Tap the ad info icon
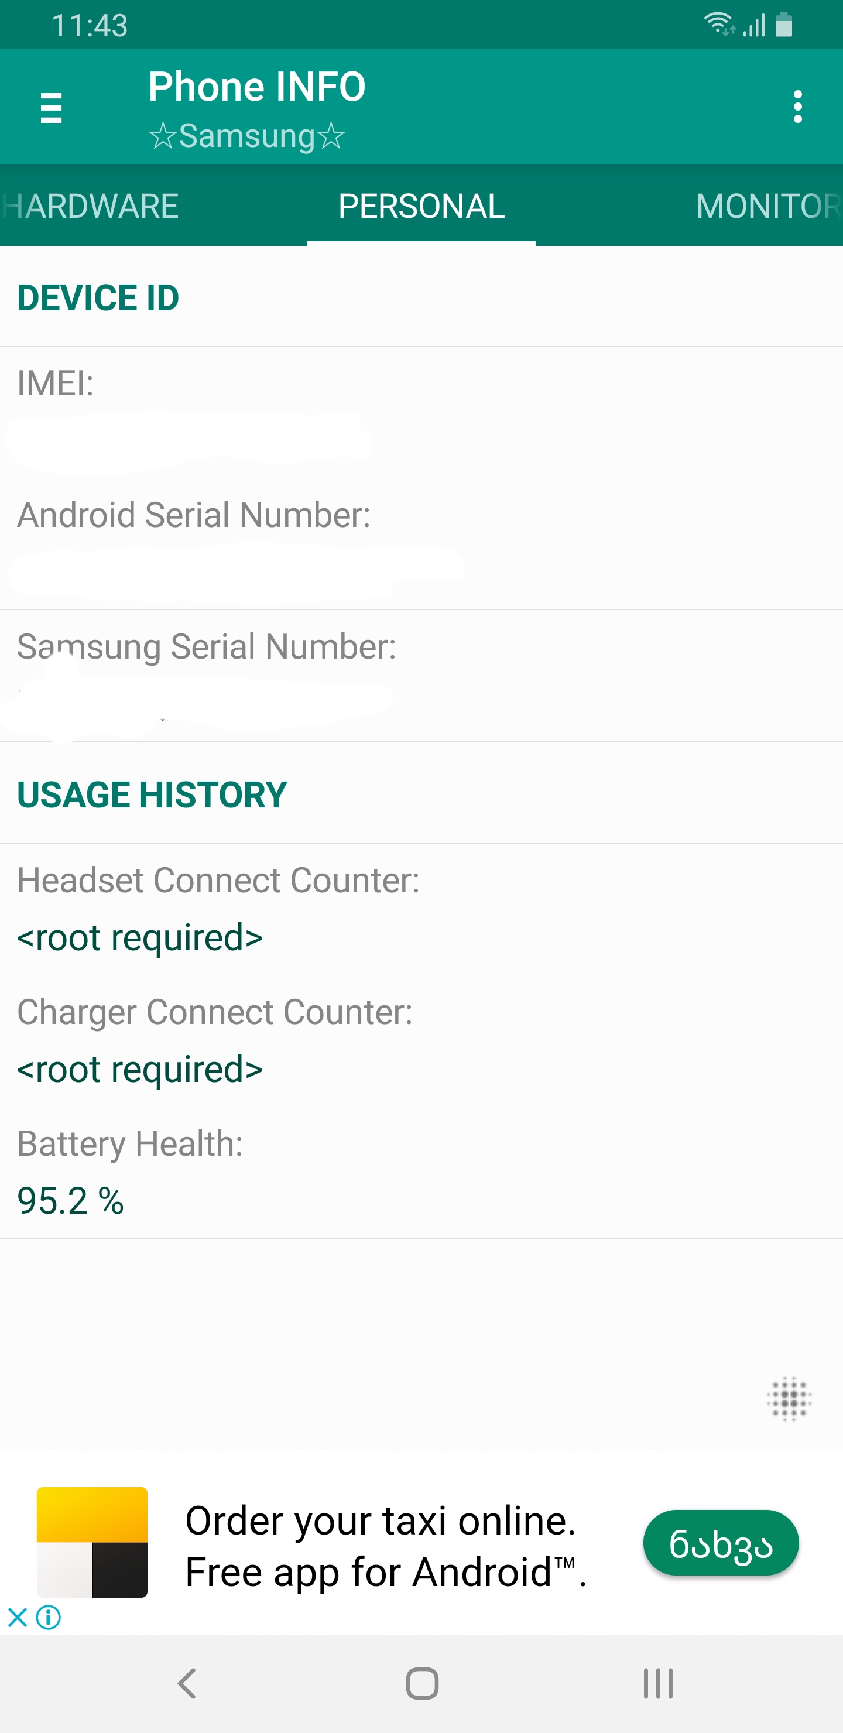Screen dimensions: 843x1733 click(x=49, y=1616)
